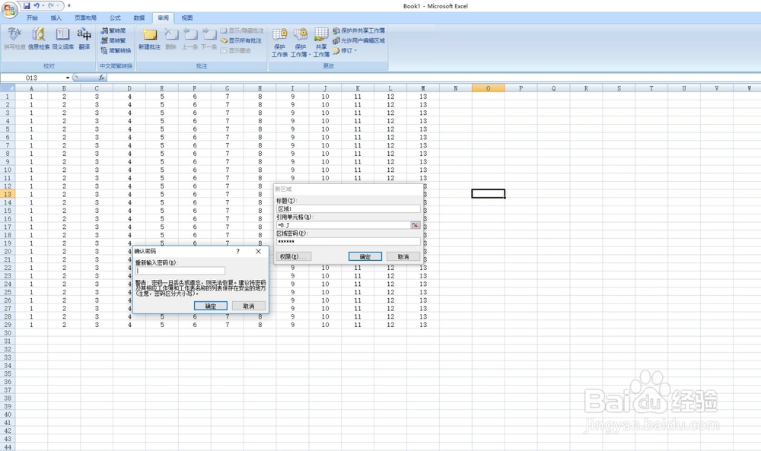
Task: Click cell M29 containing 13
Action: pos(423,325)
